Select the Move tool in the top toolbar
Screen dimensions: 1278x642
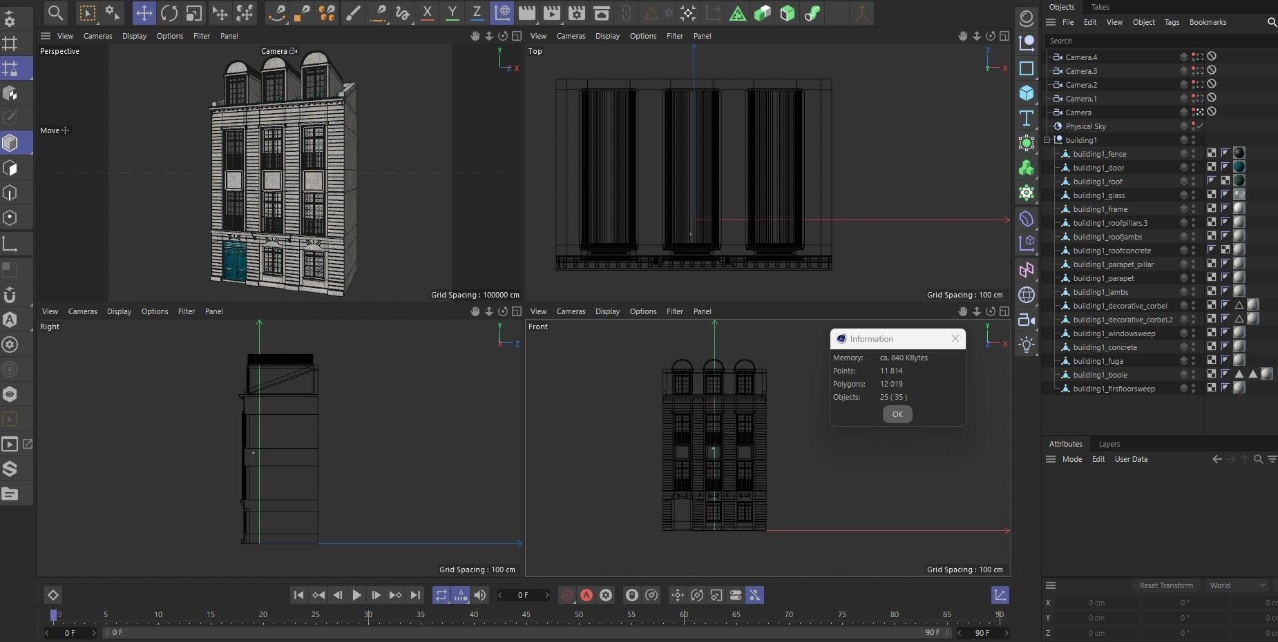(144, 12)
